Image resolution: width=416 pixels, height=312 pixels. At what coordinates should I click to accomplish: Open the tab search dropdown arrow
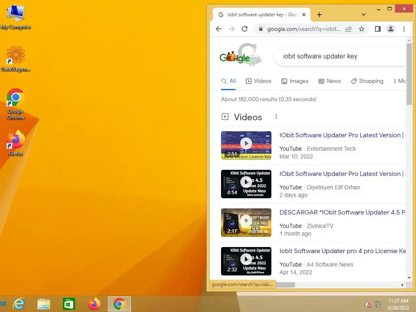364,15
